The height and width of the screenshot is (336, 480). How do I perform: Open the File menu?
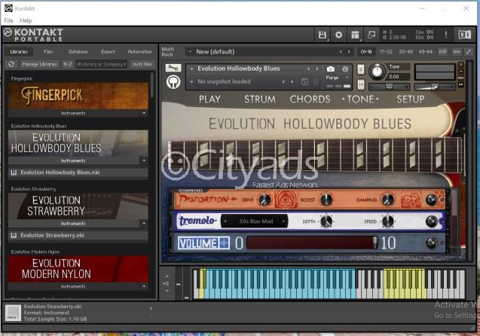coord(8,20)
